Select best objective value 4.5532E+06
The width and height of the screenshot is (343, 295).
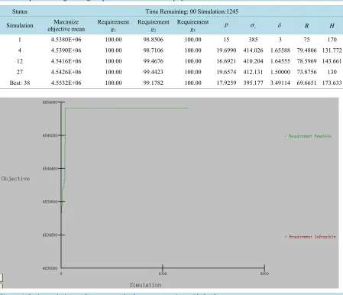(66, 83)
